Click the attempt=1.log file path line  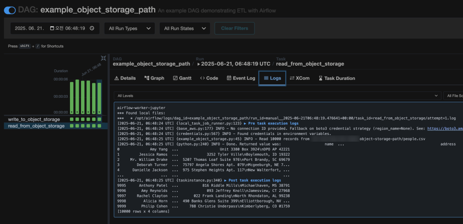tap(287, 118)
